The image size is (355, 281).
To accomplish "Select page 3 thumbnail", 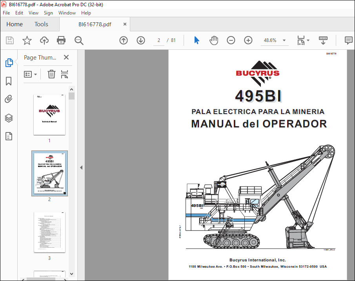I will tap(49, 232).
